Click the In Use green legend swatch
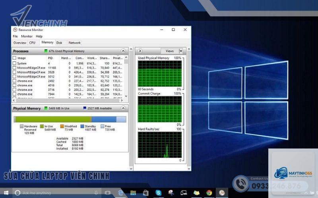Screen dimensions: 318x198 coord(42,126)
